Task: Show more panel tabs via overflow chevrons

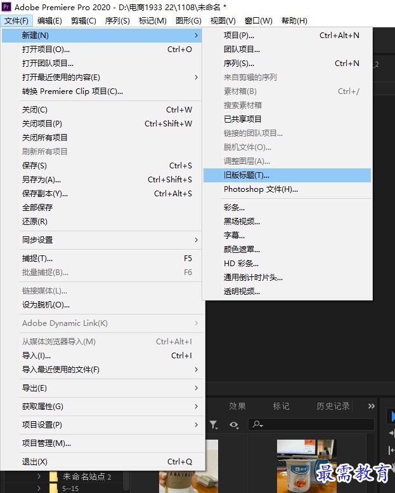Action: [x=371, y=406]
